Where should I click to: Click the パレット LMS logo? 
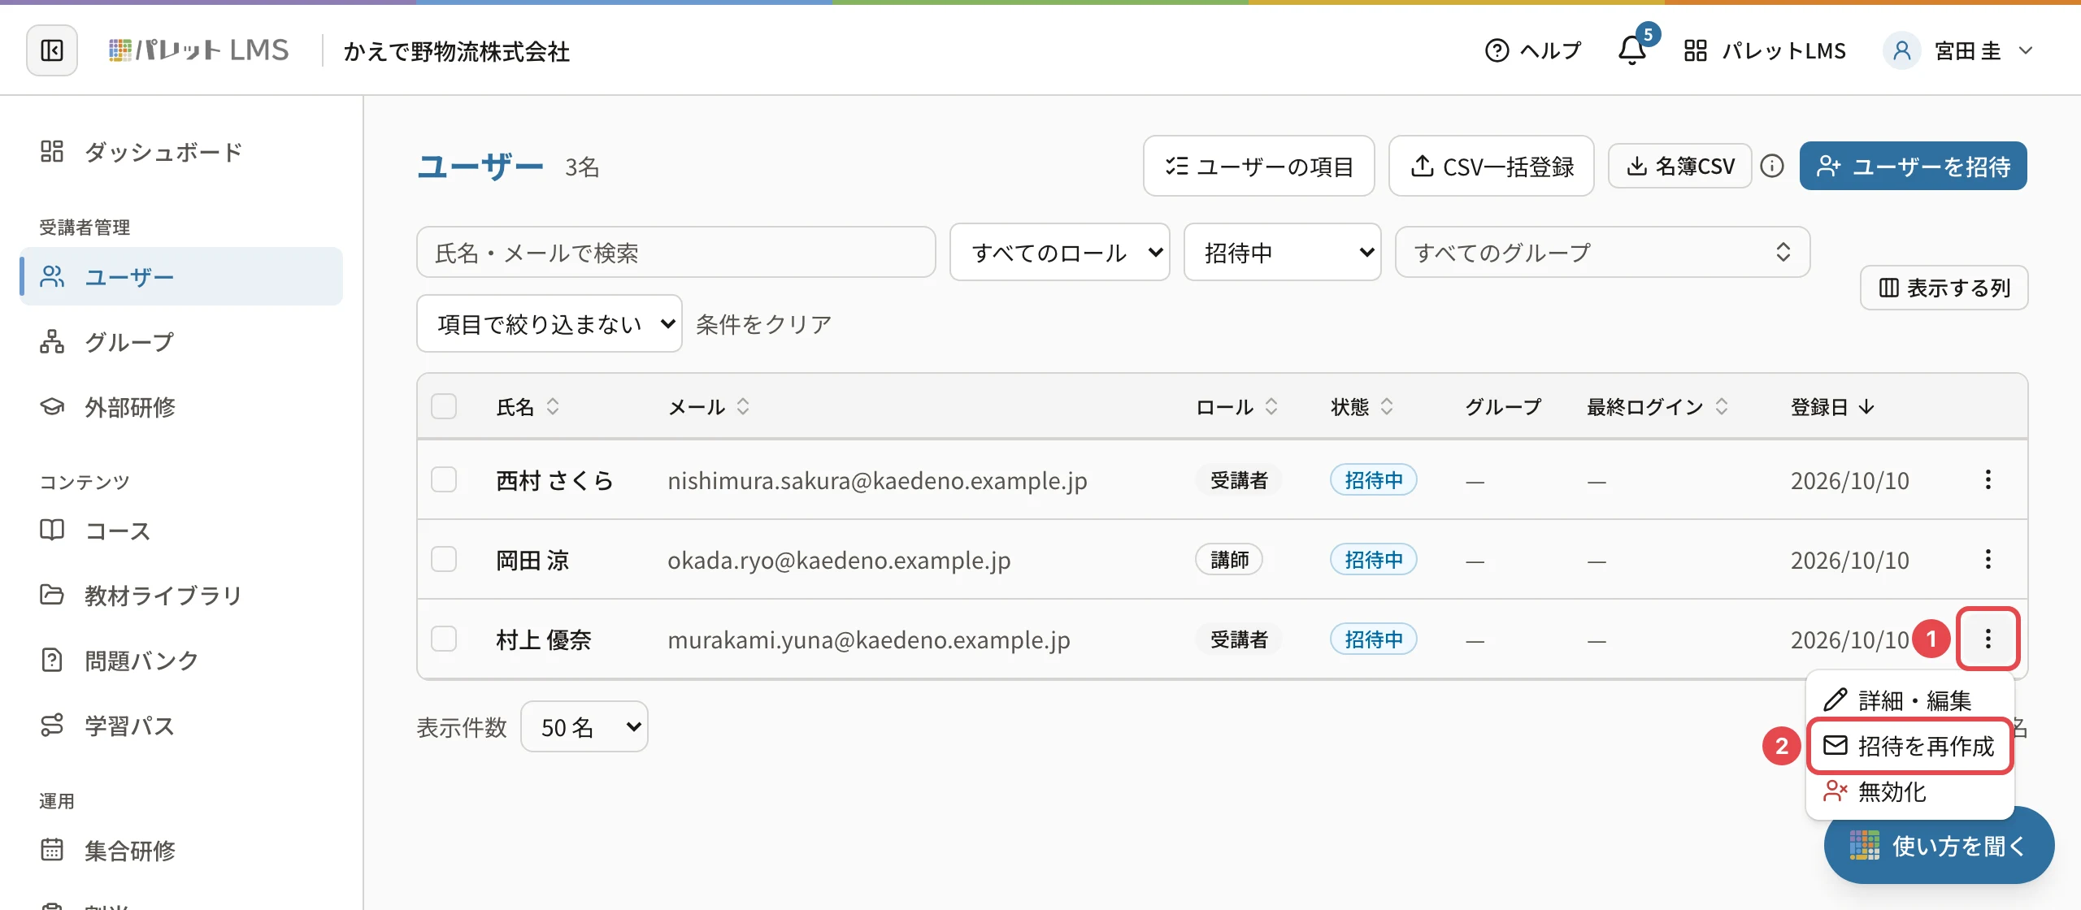point(199,50)
